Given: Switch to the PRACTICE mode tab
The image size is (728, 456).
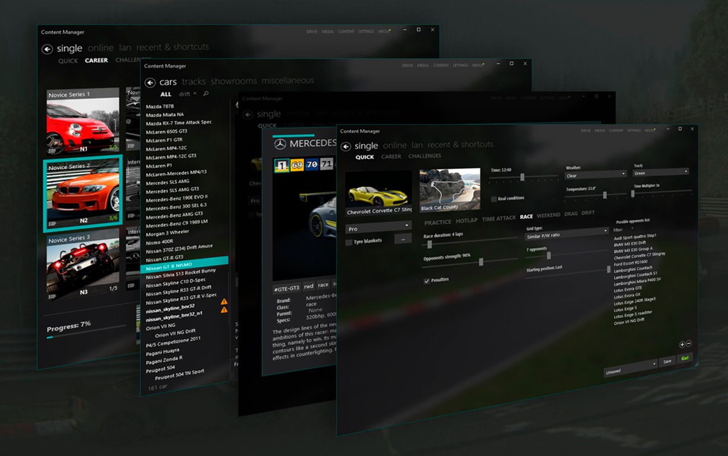Looking at the screenshot, I should point(437,222).
